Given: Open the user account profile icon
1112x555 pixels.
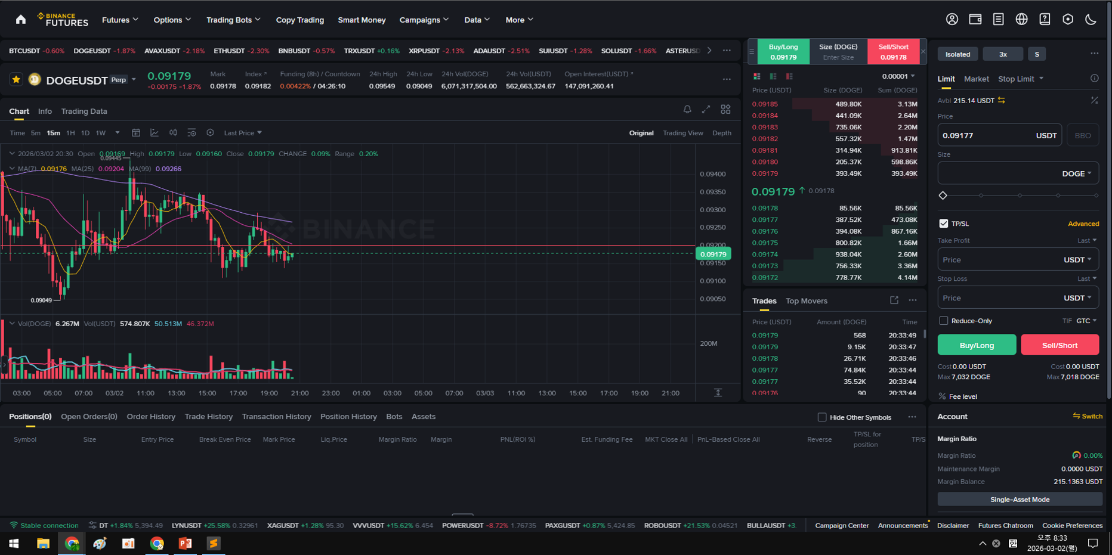Looking at the screenshot, I should 952,20.
